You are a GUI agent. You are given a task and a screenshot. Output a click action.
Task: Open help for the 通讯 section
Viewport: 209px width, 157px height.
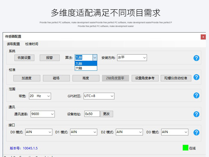196,114
